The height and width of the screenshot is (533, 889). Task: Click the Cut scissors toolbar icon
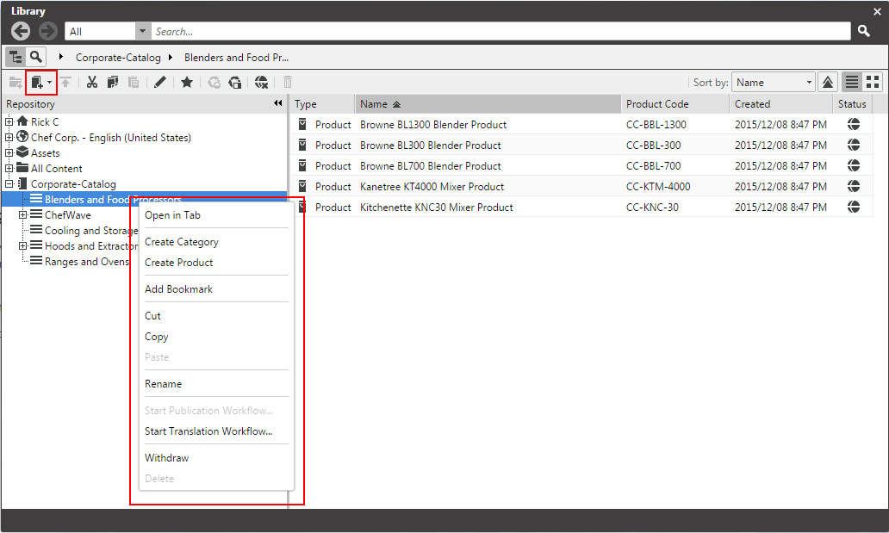click(x=91, y=83)
